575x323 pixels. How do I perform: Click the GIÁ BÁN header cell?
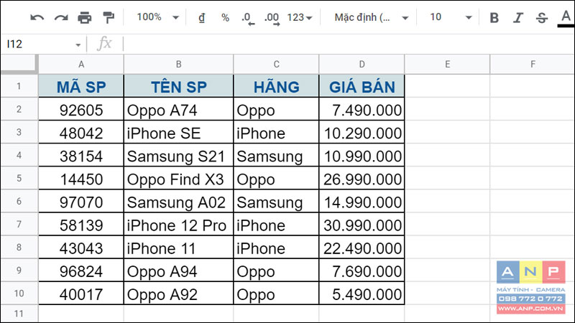[x=362, y=86]
